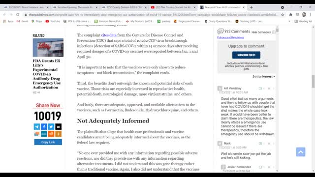Click Mark comment reply icon
The width and height of the screenshot is (315, 177).
coord(260,143)
